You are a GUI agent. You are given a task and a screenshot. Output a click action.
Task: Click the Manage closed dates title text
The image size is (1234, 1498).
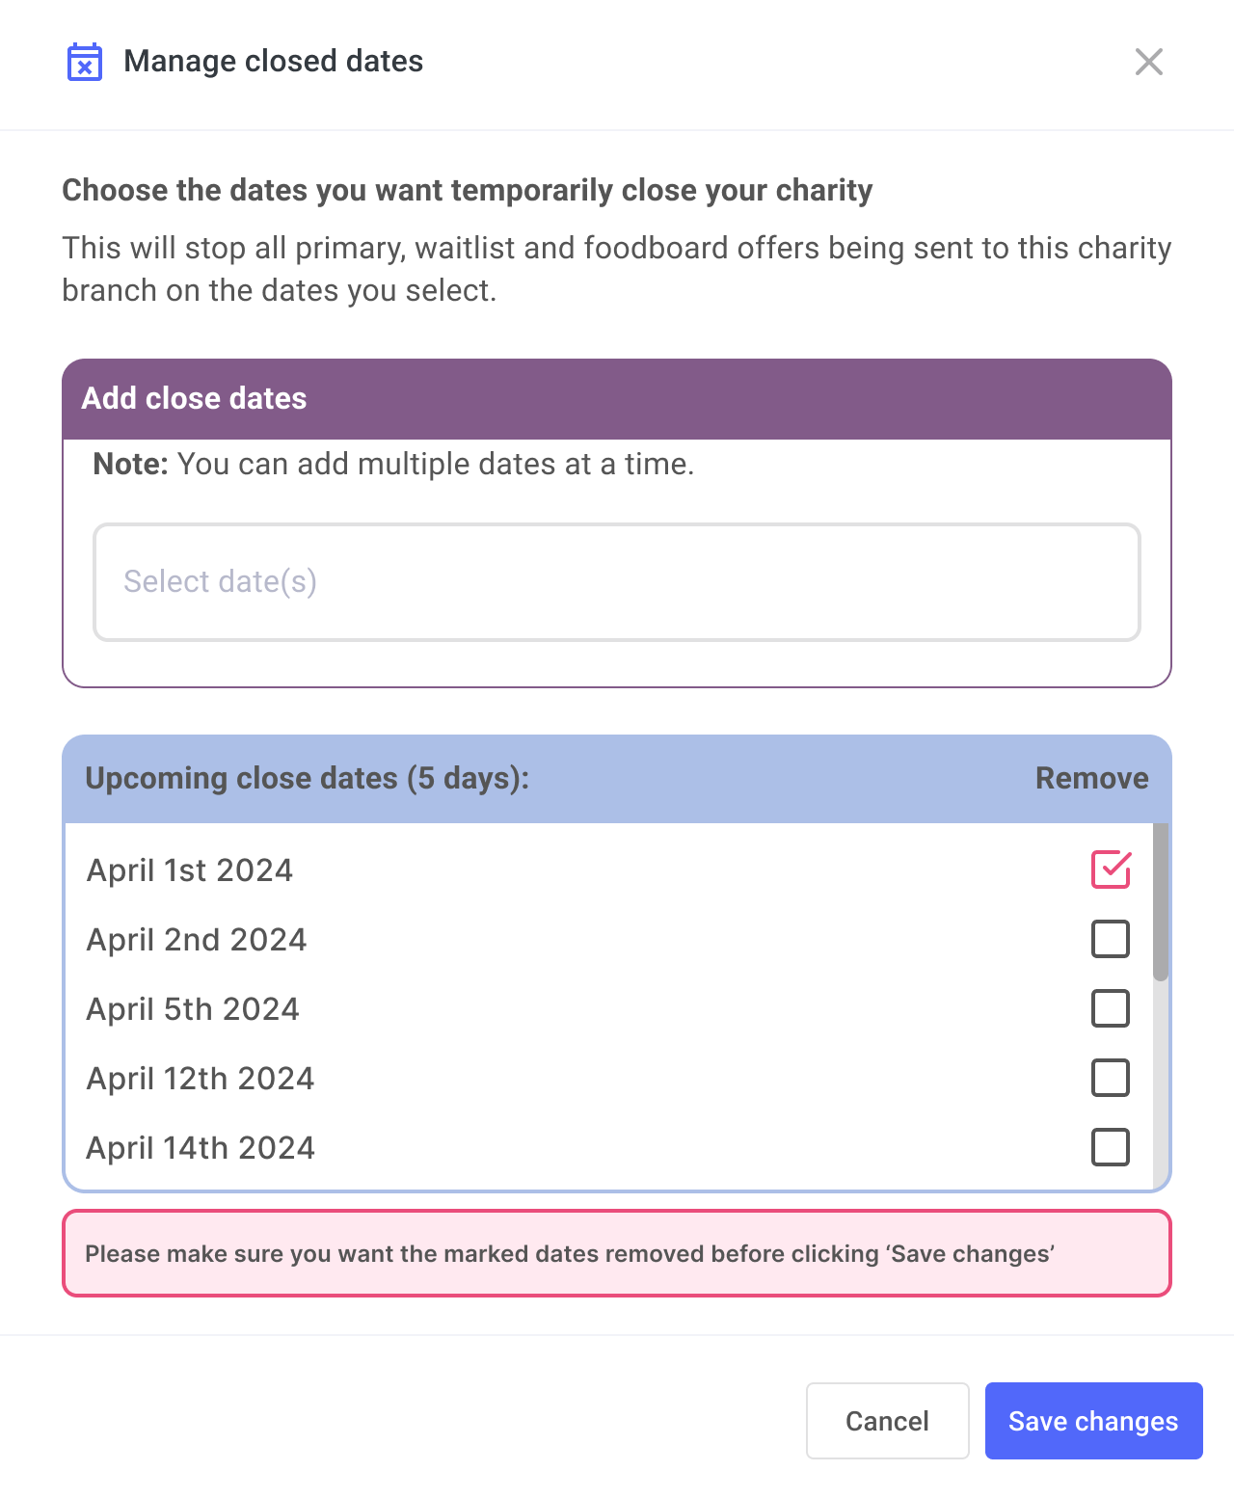click(274, 61)
